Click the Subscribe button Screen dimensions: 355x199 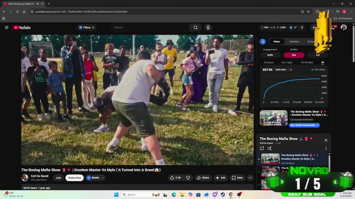(75, 178)
